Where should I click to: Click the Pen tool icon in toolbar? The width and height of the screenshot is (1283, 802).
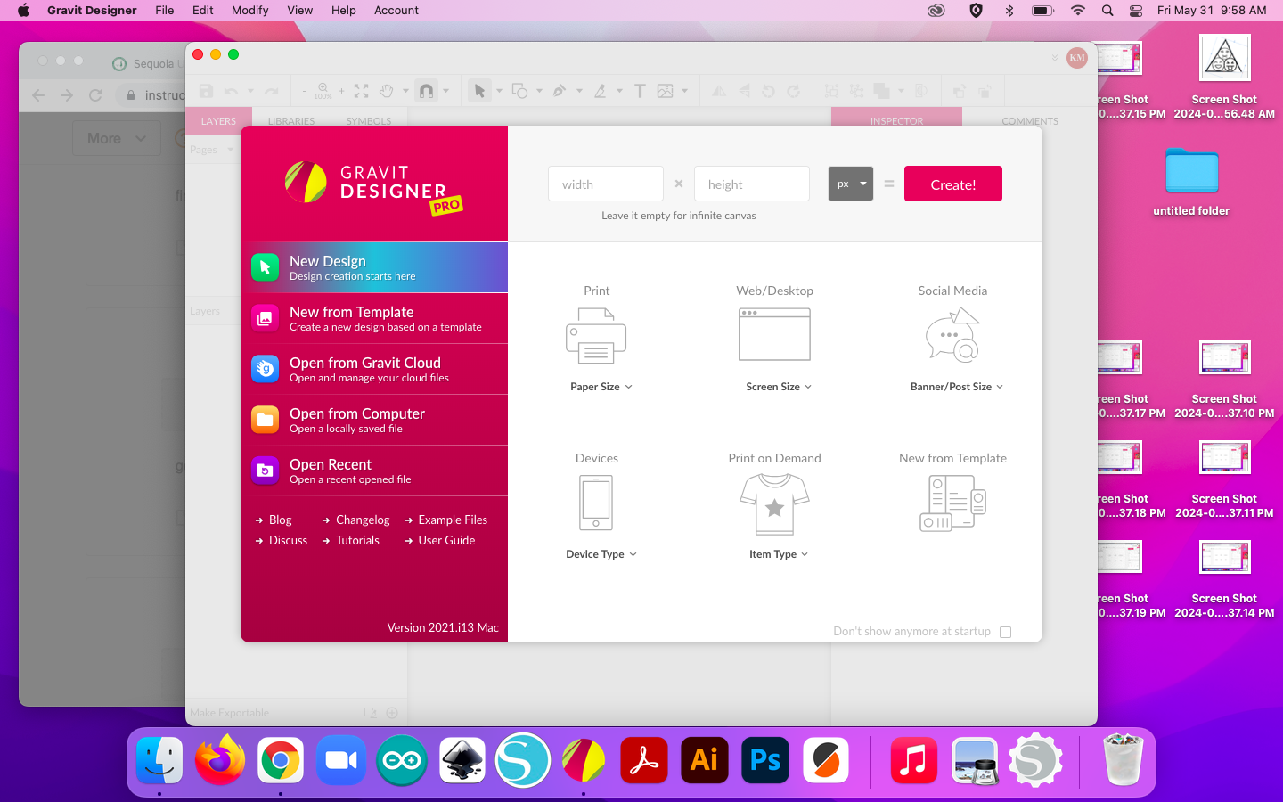pos(560,91)
